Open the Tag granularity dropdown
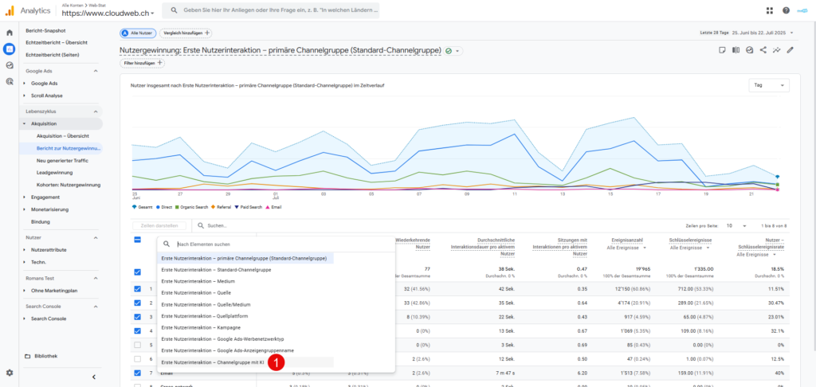The width and height of the screenshot is (816, 387). point(768,85)
